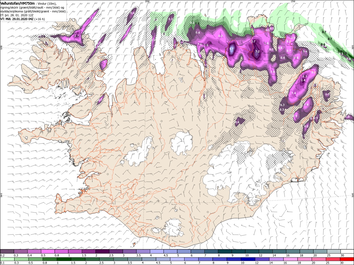Click the 2.4 precipitation value on map

click(x=303, y=80)
